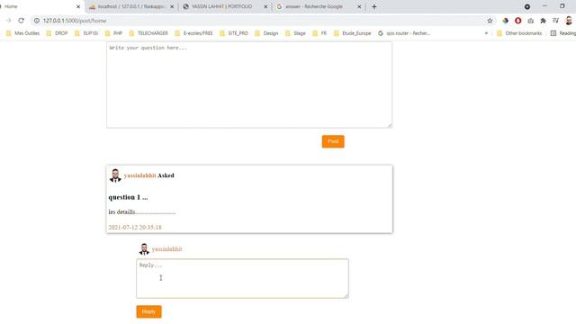Open yassinlahhit profile link beside Asked
This screenshot has height=324, width=576.
click(140, 175)
